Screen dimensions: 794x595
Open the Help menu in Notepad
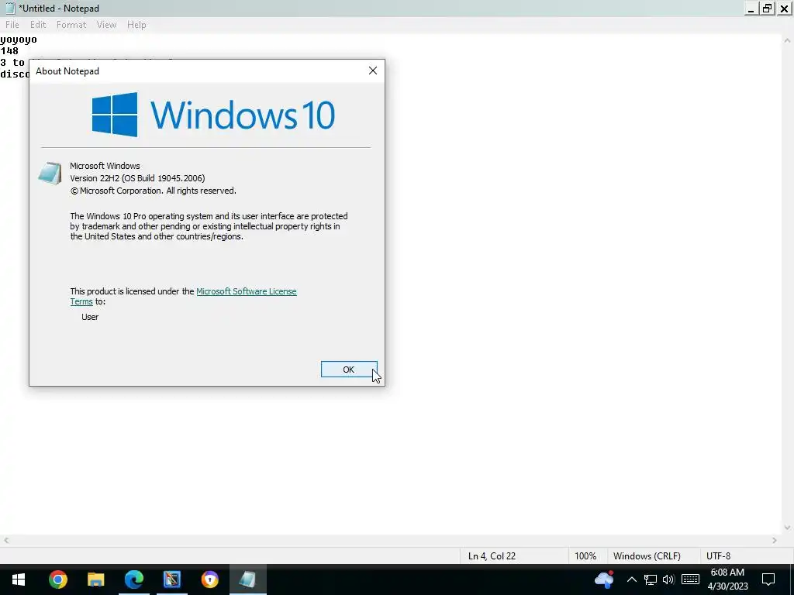point(136,24)
